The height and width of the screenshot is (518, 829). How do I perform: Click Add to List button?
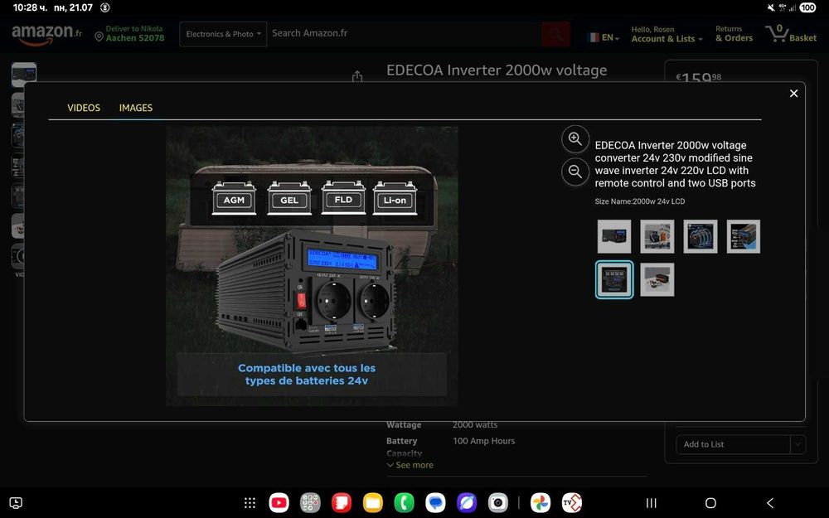[x=734, y=444]
